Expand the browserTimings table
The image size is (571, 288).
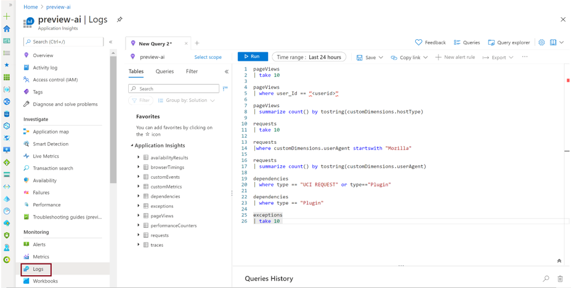[139, 167]
